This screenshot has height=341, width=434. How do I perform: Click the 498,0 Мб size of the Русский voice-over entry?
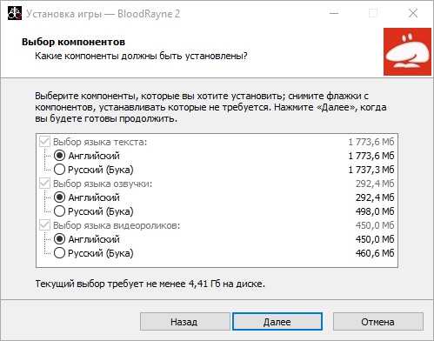375,211
